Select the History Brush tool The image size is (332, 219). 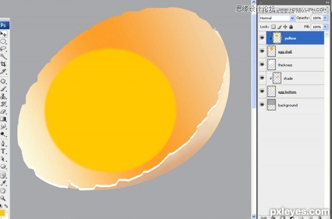click(3, 104)
